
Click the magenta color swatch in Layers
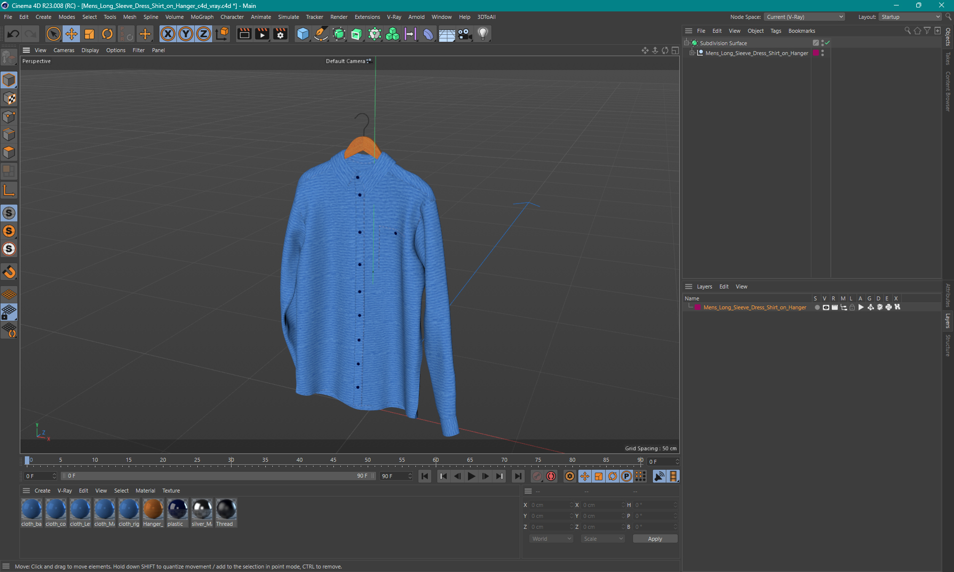click(698, 307)
